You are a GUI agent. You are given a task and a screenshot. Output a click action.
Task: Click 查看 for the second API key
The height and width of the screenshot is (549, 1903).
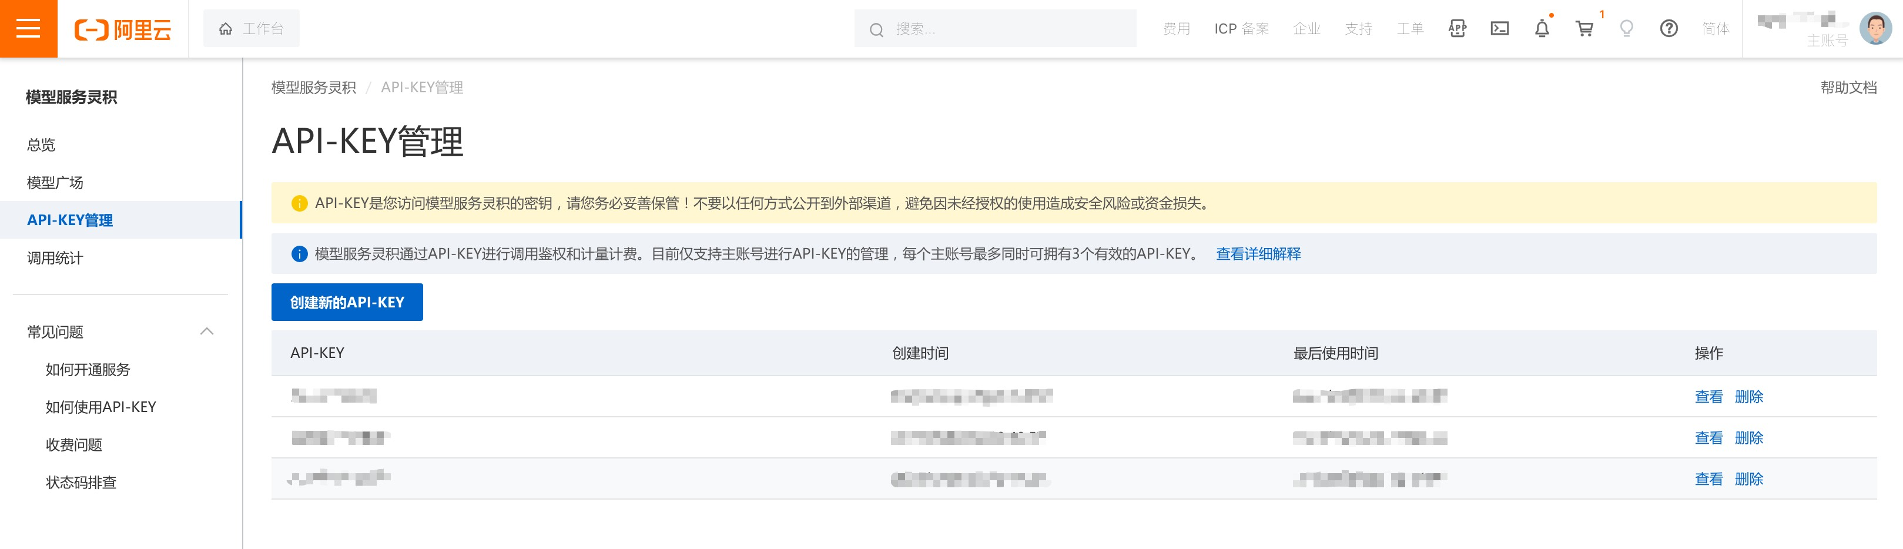pos(1708,438)
